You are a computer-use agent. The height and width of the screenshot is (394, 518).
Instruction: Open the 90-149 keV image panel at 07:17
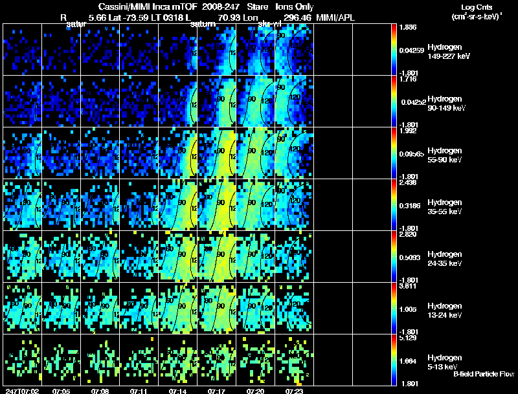[217, 102]
